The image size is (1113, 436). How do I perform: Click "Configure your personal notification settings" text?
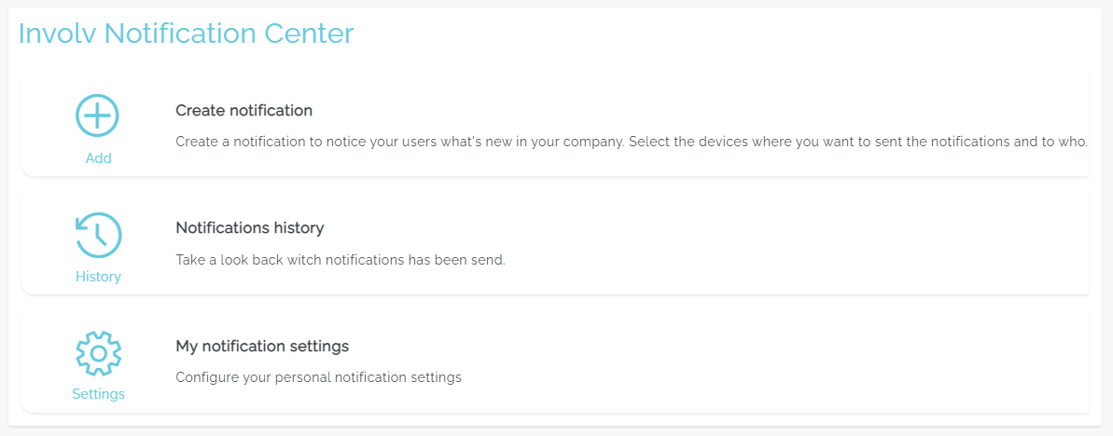pos(318,378)
